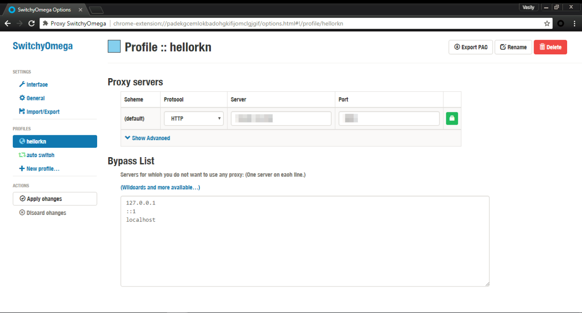Reload the page with the refresh icon
The height and width of the screenshot is (313, 582).
pos(32,23)
